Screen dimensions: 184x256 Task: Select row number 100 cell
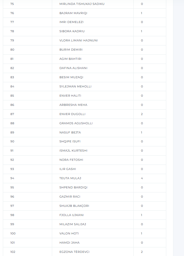pyautogui.click(x=12, y=234)
